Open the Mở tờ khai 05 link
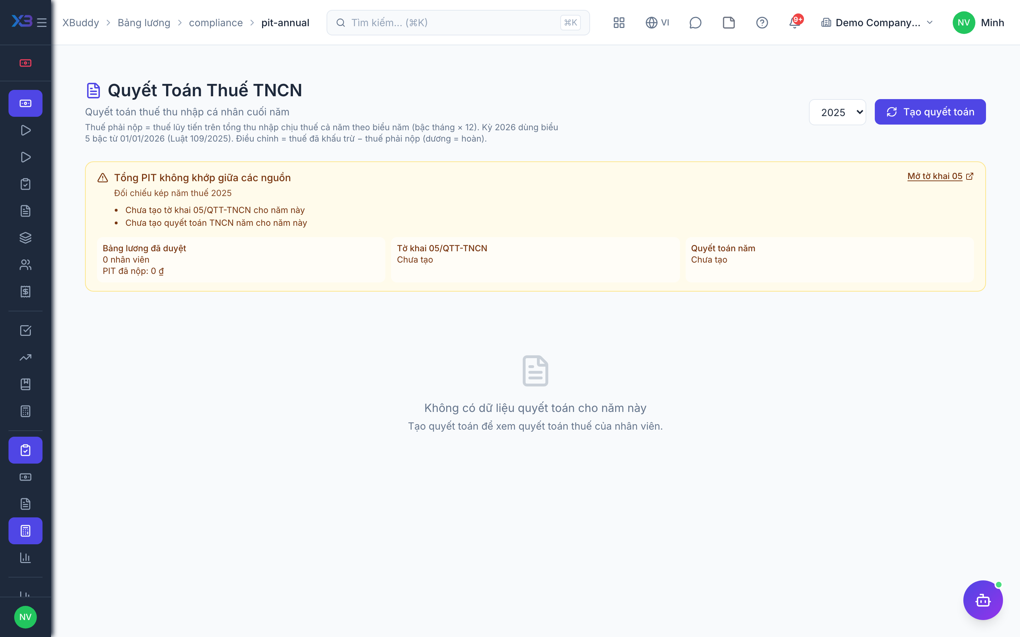 tap(940, 176)
